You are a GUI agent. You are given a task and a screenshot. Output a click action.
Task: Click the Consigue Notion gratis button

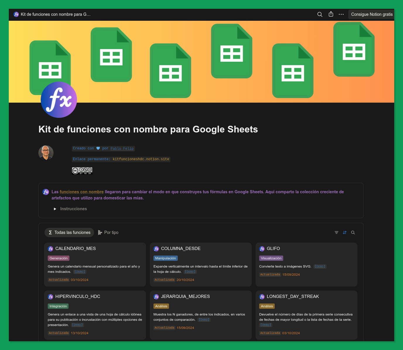[372, 14]
